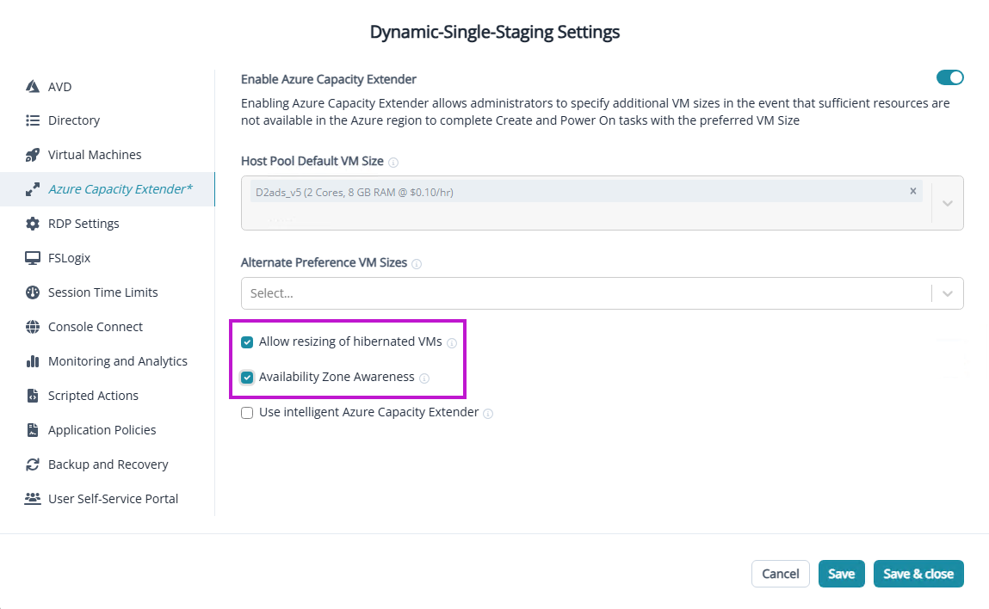Image resolution: width=989 pixels, height=609 pixels.
Task: Expand the Host Pool Default VM Size dropdown arrow
Action: click(948, 204)
